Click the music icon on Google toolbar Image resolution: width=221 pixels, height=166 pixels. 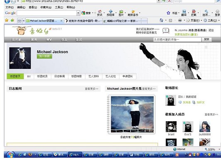tap(133, 13)
